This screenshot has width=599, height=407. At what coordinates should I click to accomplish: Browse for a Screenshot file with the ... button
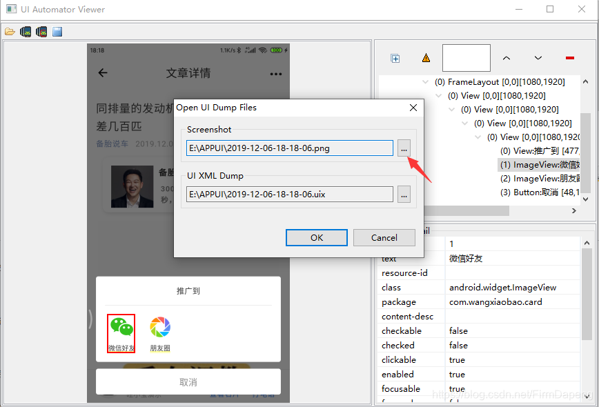tap(404, 148)
